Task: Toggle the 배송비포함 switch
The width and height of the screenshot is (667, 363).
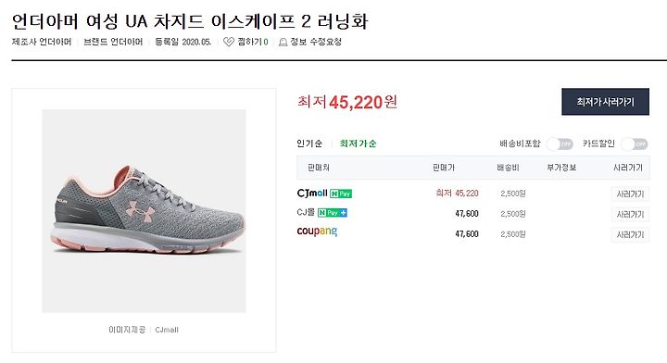Action: tap(560, 144)
